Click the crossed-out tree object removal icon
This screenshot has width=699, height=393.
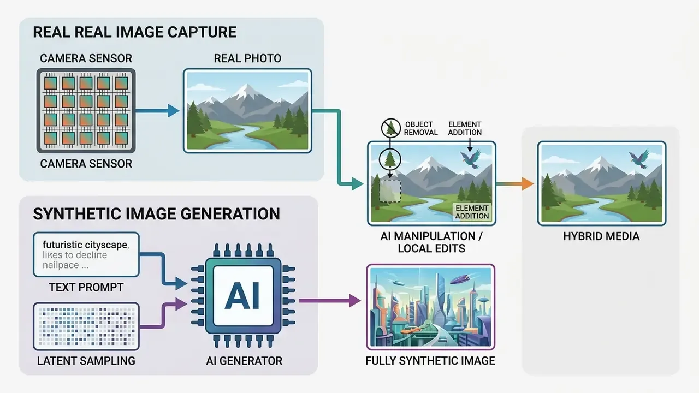pyautogui.click(x=390, y=128)
